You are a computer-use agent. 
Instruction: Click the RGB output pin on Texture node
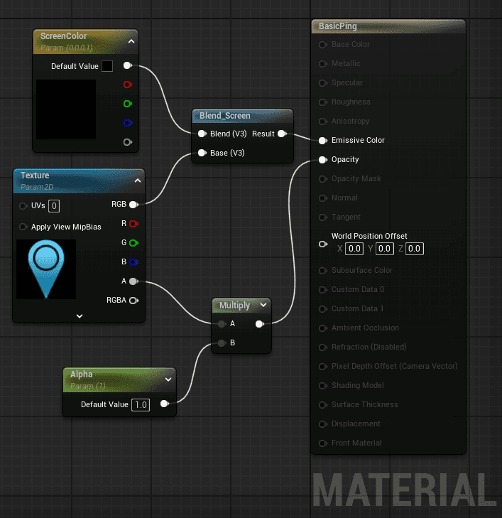[133, 205]
